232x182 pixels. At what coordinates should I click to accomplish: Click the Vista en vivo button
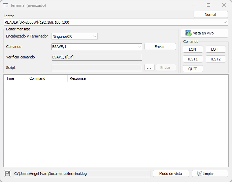[x=204, y=33]
